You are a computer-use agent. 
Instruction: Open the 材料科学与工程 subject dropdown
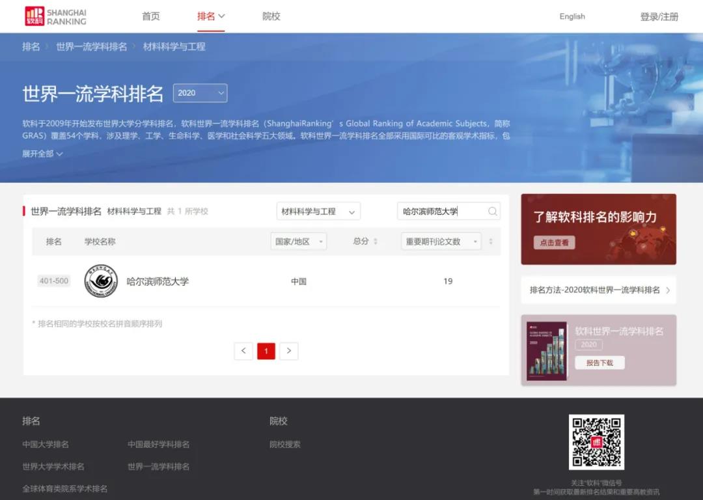click(x=318, y=212)
